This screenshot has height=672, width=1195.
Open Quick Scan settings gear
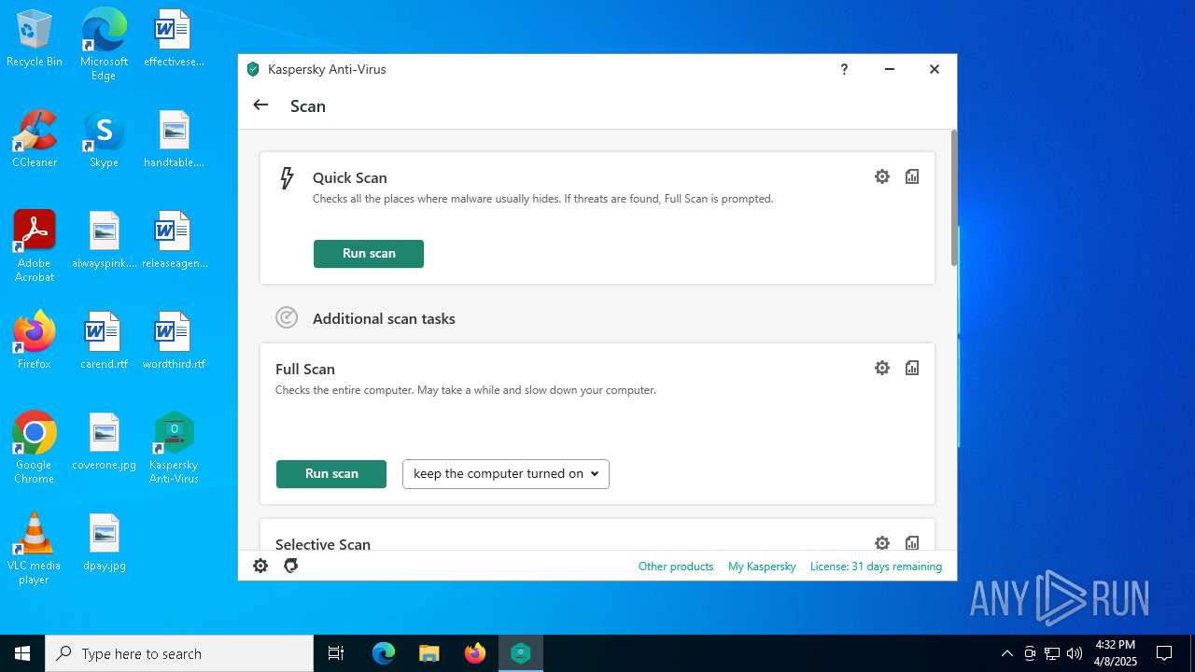[882, 176]
